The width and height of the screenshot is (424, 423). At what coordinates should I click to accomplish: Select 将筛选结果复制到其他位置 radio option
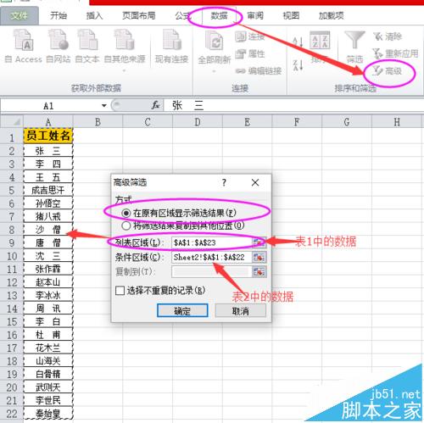pyautogui.click(x=126, y=225)
